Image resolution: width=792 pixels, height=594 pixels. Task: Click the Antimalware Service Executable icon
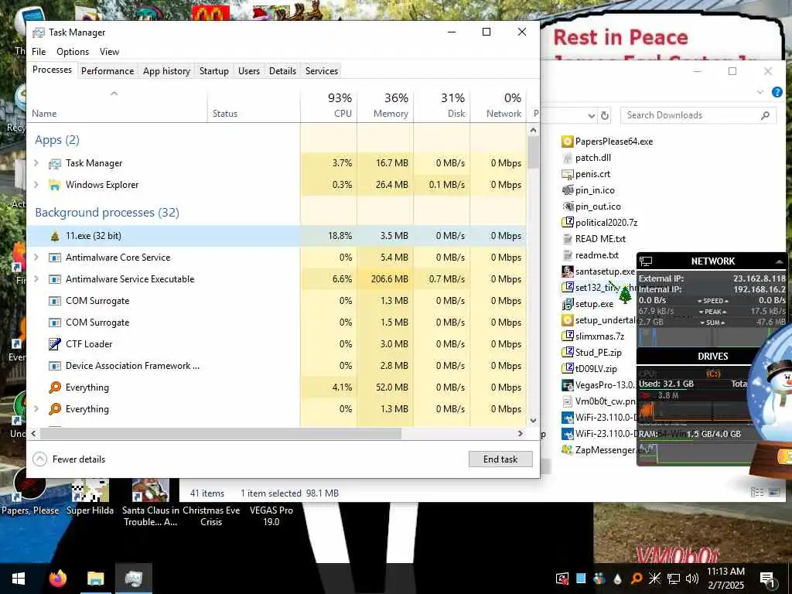tap(55, 279)
